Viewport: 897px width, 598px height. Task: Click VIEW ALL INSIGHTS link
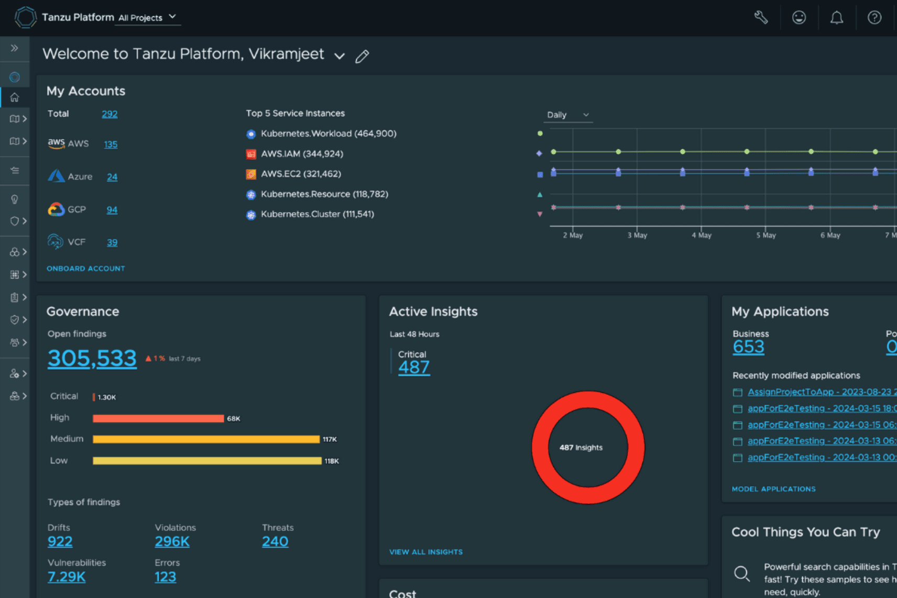point(425,552)
